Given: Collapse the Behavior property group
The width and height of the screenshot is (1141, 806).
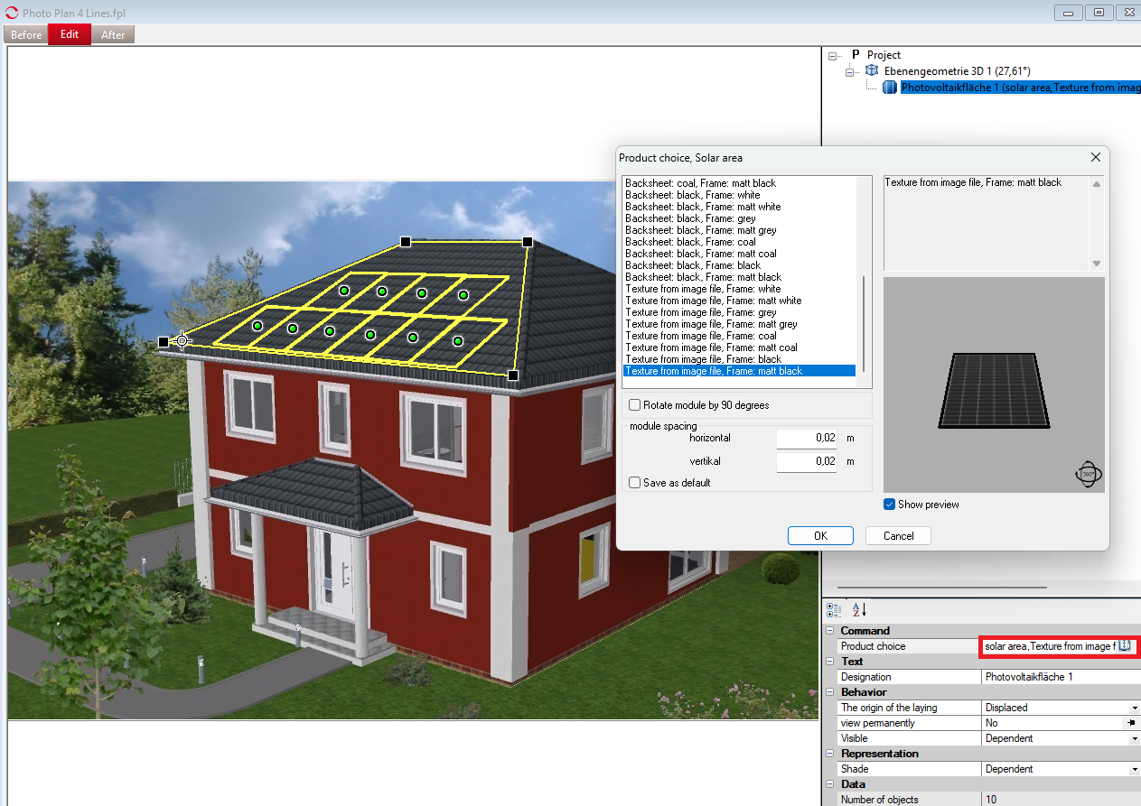Looking at the screenshot, I should point(830,692).
